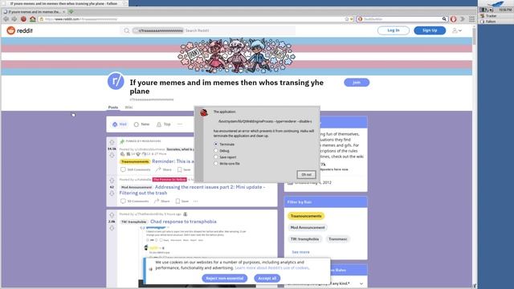This screenshot has height=289, width=514.
Task: Click the deskbar clock
Action: [x=505, y=10]
